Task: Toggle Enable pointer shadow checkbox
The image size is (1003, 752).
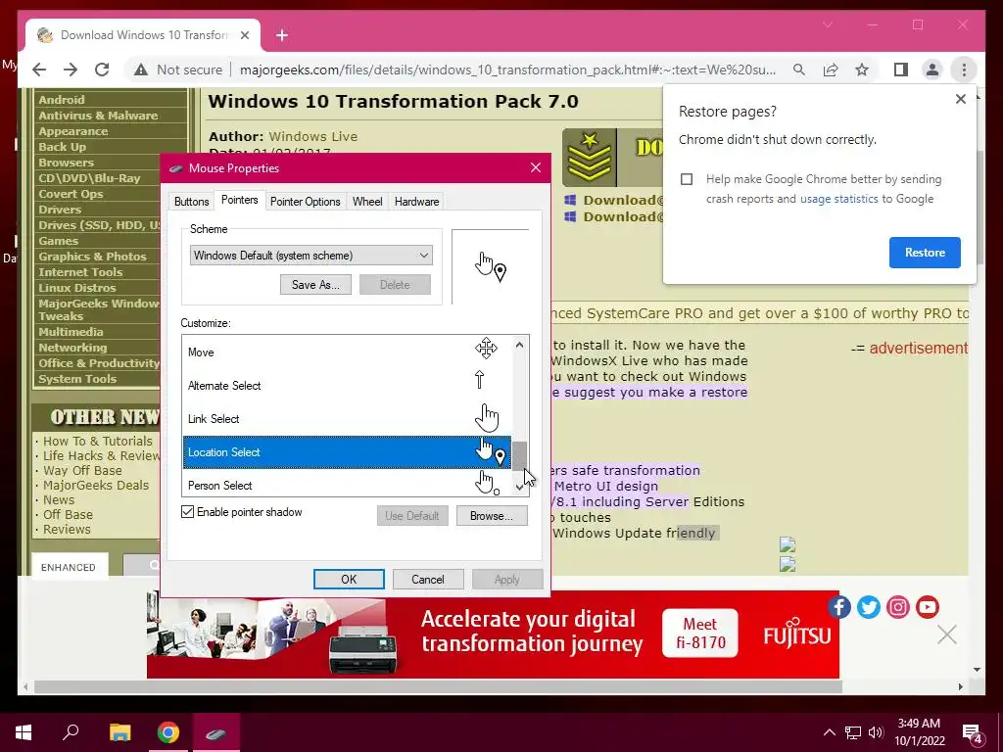Action: pos(187,511)
